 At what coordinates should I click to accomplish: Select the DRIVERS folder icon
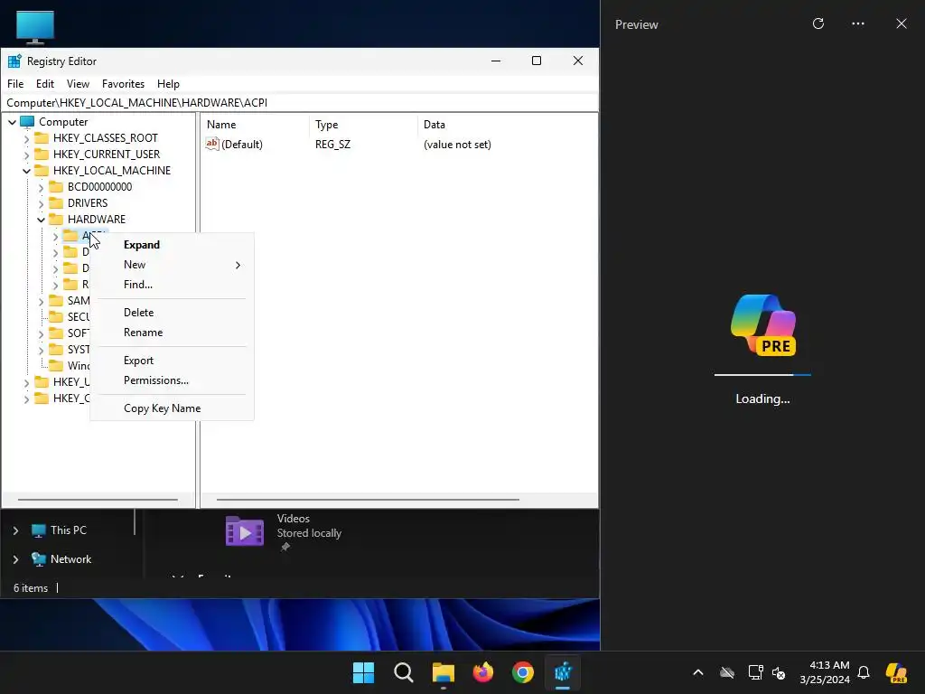(x=56, y=202)
